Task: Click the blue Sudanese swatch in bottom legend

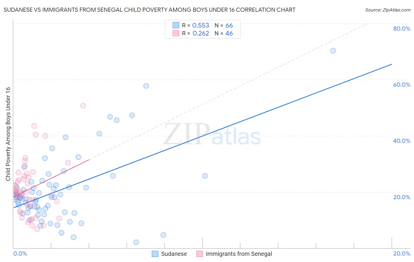Action: (x=155, y=254)
